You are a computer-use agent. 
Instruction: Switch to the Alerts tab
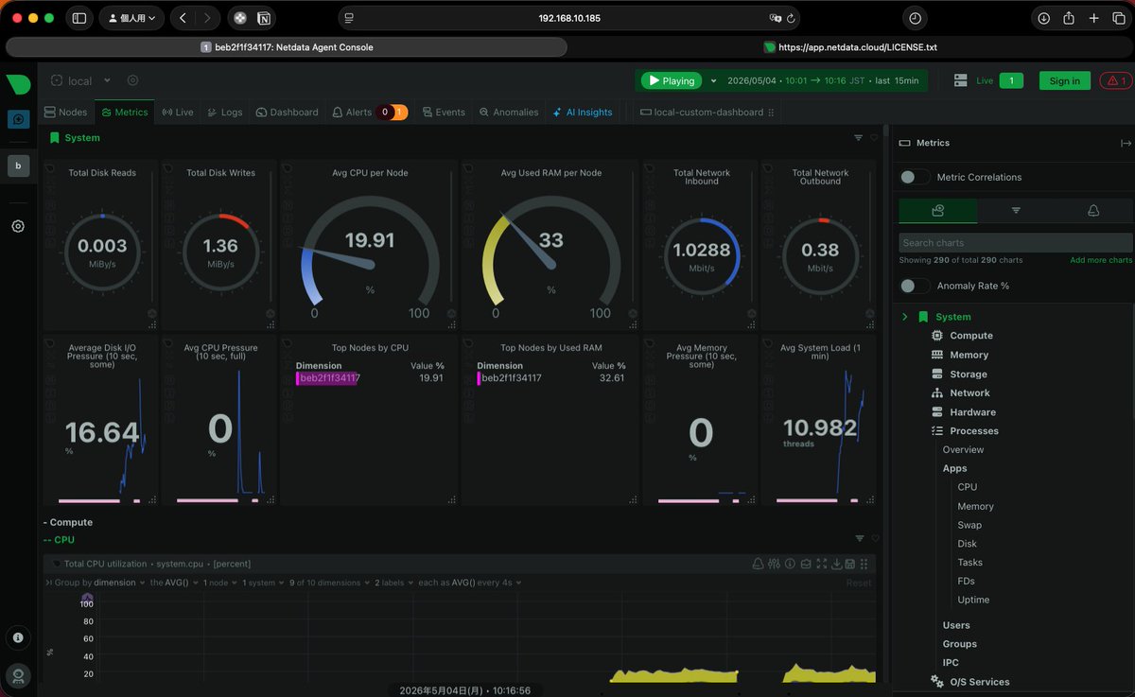pyautogui.click(x=368, y=112)
